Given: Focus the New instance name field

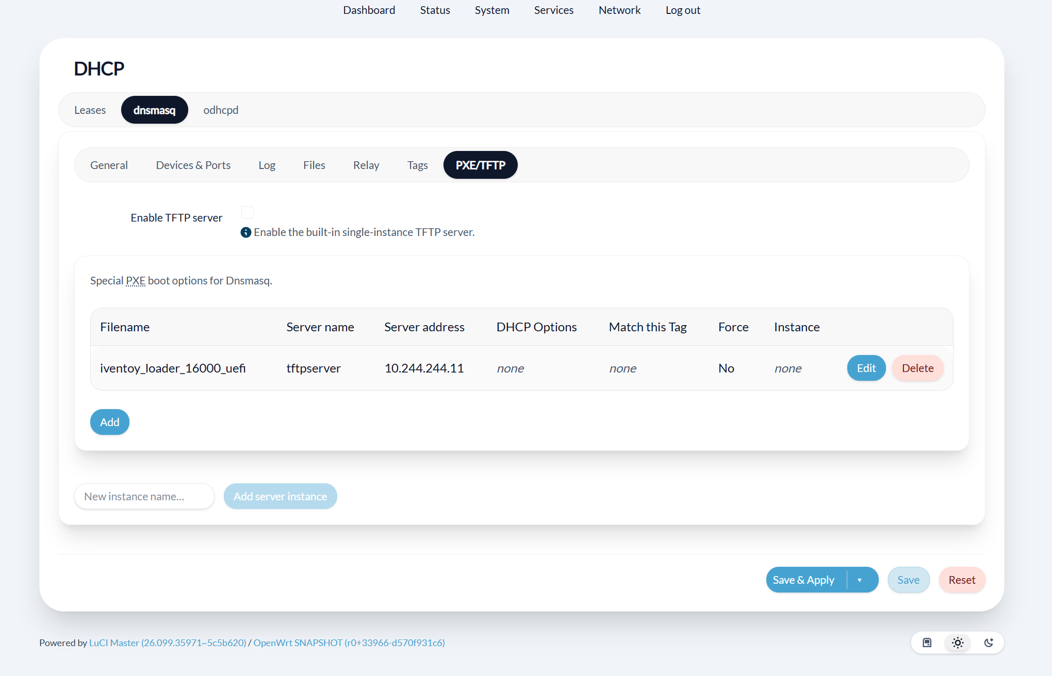Looking at the screenshot, I should [144, 497].
